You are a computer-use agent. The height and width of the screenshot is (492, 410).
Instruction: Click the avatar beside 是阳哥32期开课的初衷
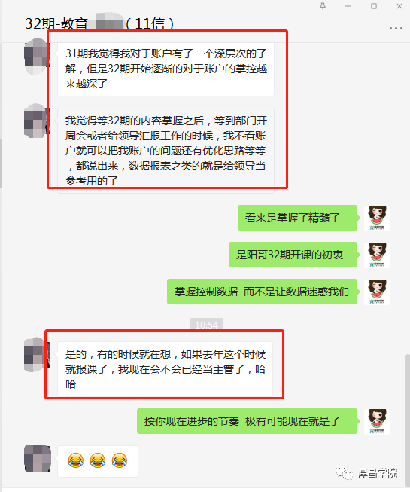pyautogui.click(x=377, y=255)
